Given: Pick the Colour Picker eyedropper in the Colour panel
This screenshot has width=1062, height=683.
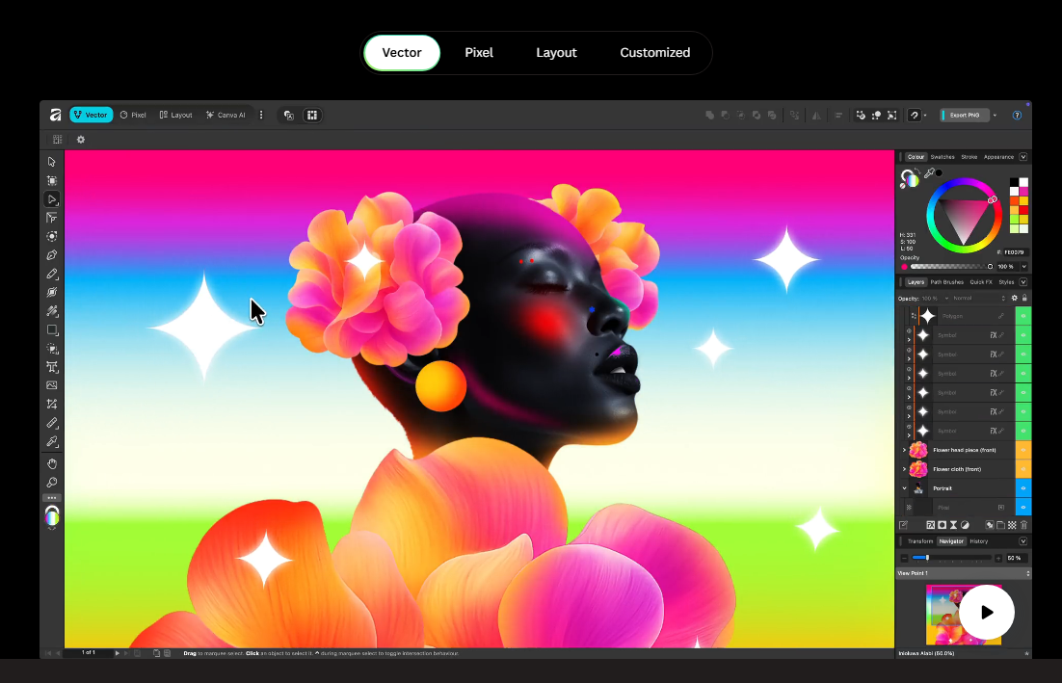Looking at the screenshot, I should pos(930,171).
